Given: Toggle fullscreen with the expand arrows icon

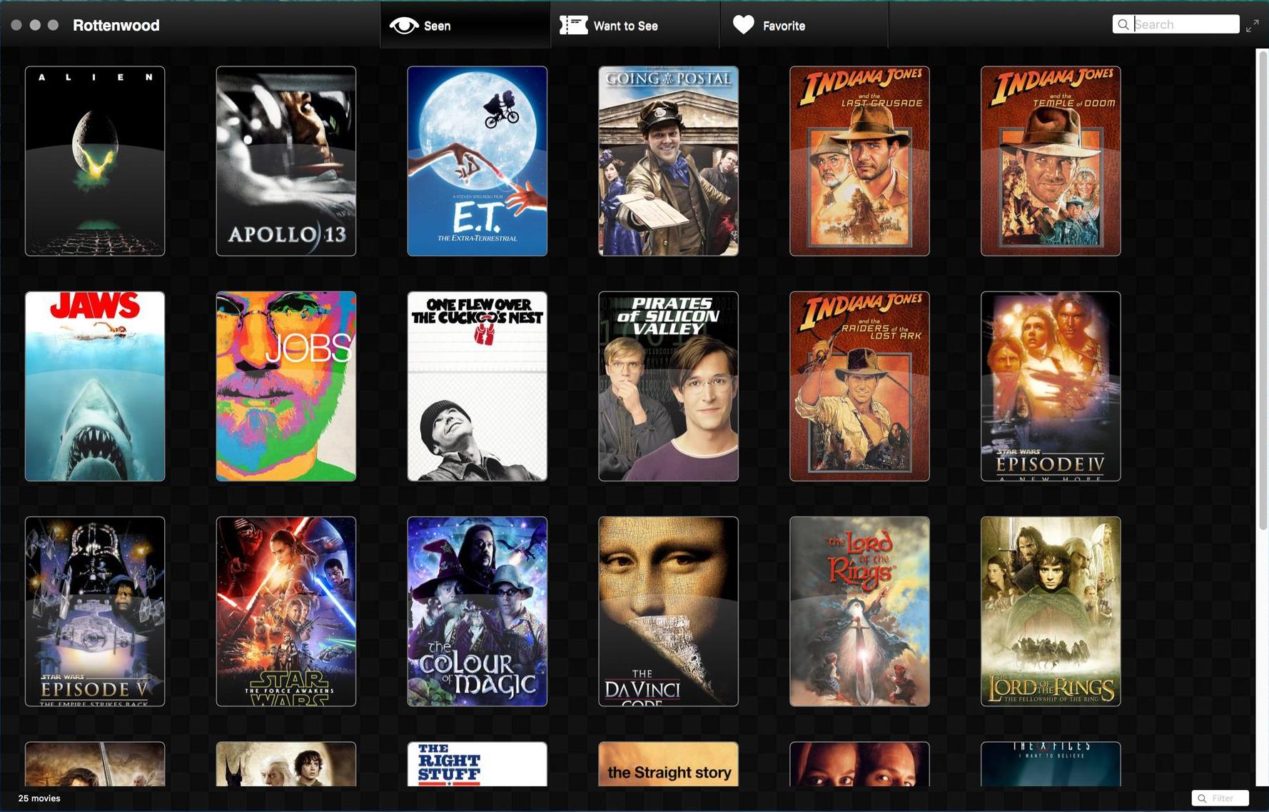Looking at the screenshot, I should point(1253,26).
